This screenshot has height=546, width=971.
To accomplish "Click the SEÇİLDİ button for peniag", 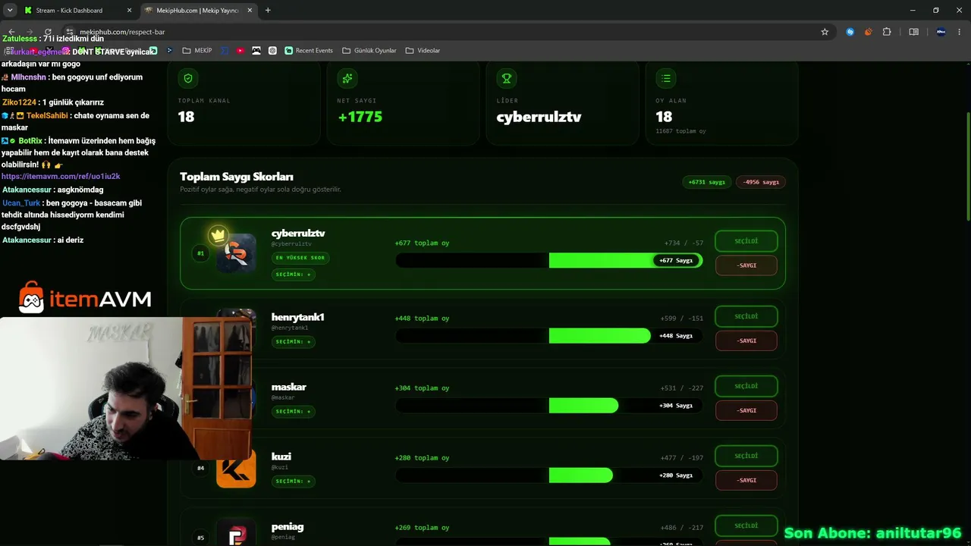I will (746, 526).
